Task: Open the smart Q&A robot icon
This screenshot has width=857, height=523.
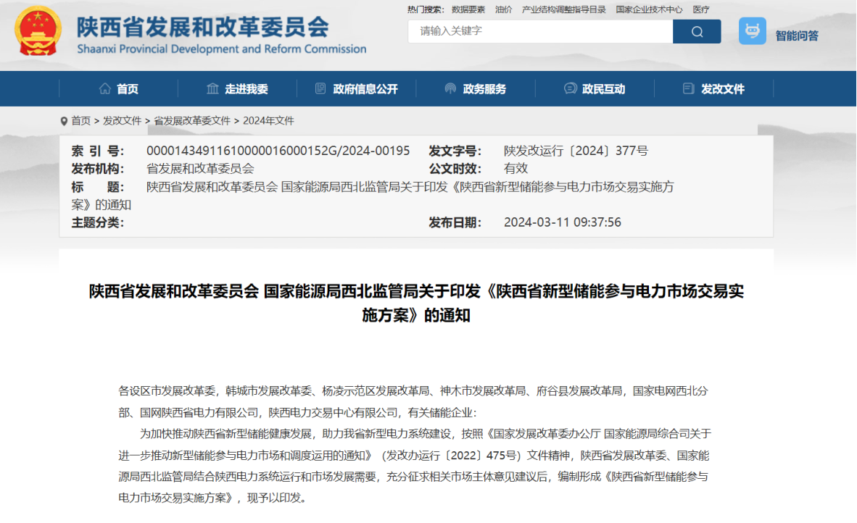Action: 752,31
